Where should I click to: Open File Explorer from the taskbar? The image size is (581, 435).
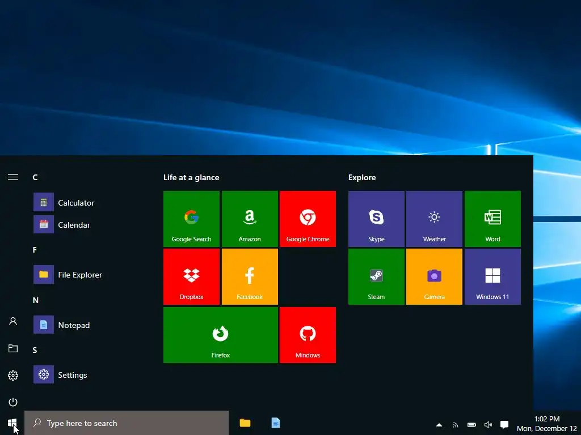click(x=245, y=423)
